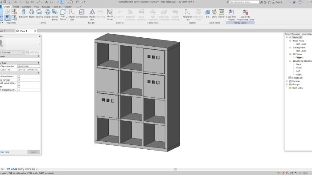
Task: Open the Void Forms dropdown
Action: coord(63,15)
